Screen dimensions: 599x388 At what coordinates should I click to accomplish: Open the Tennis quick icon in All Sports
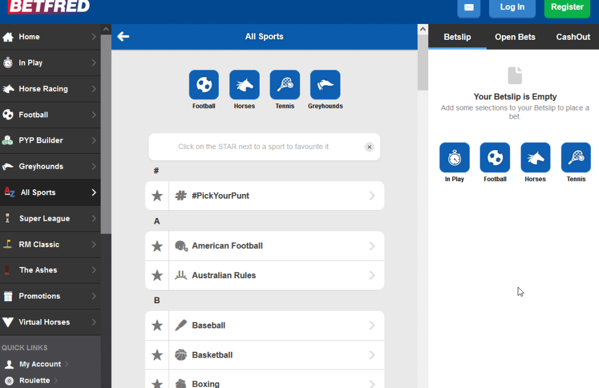pyautogui.click(x=285, y=85)
